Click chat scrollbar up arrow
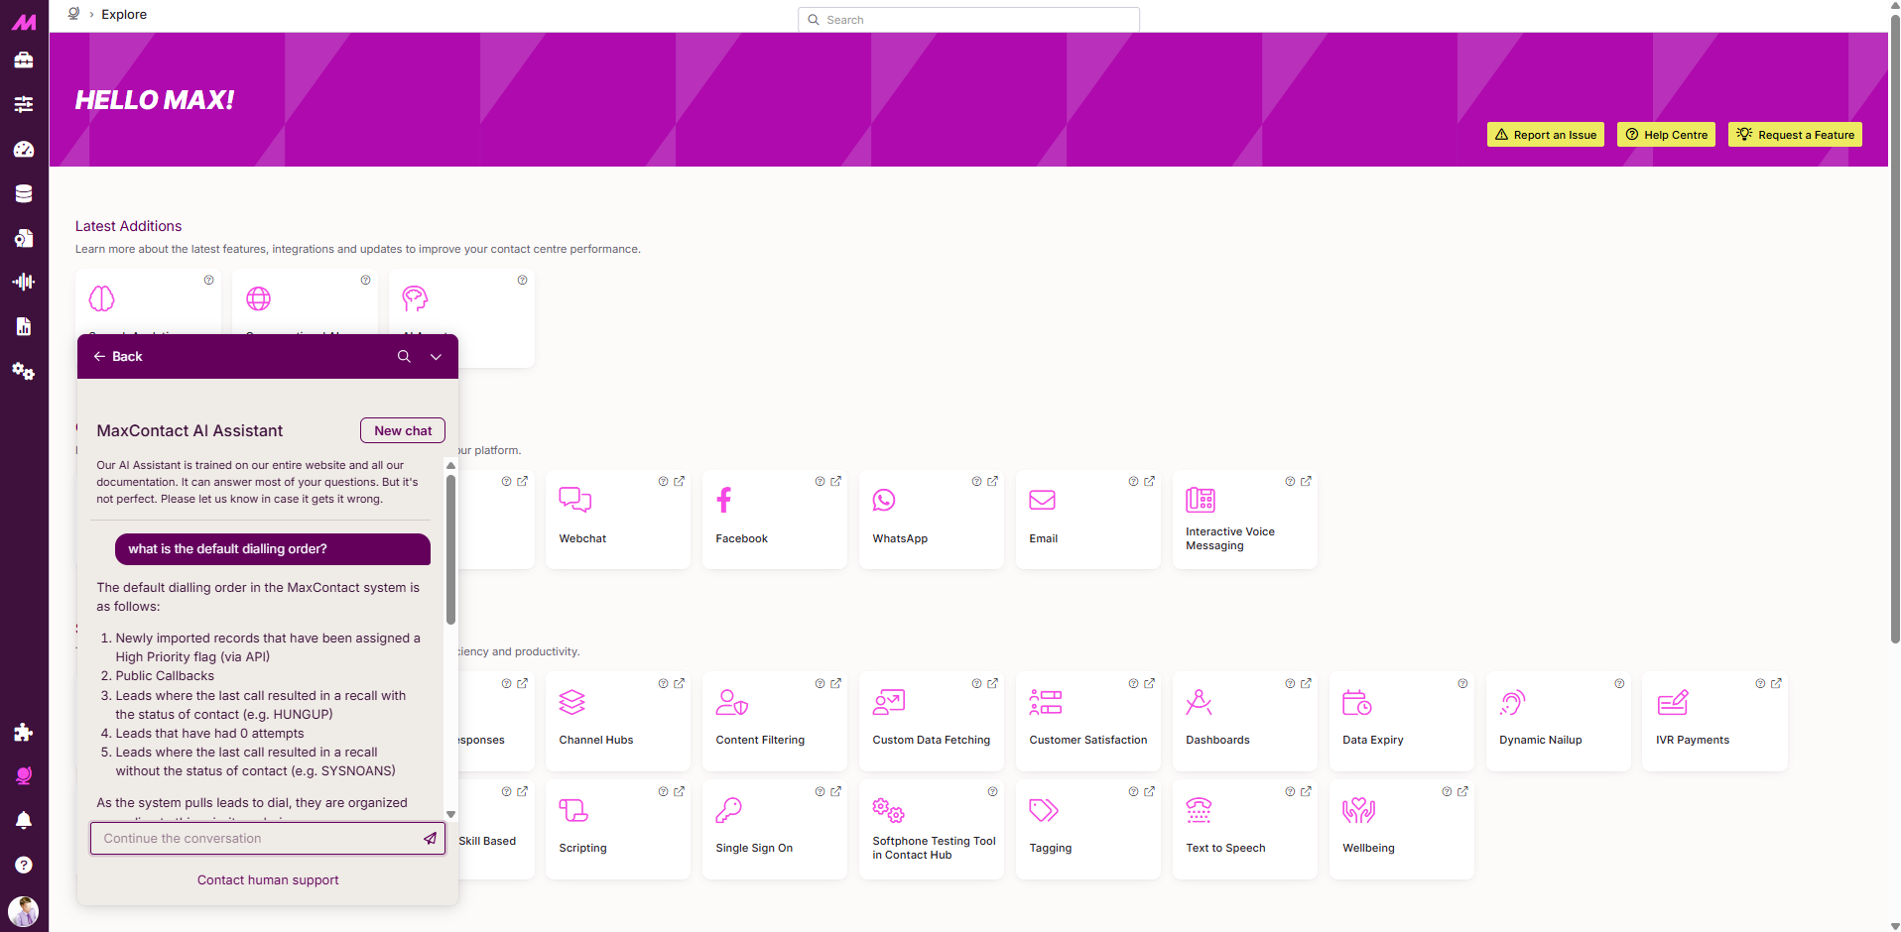1901x932 pixels. pyautogui.click(x=450, y=465)
